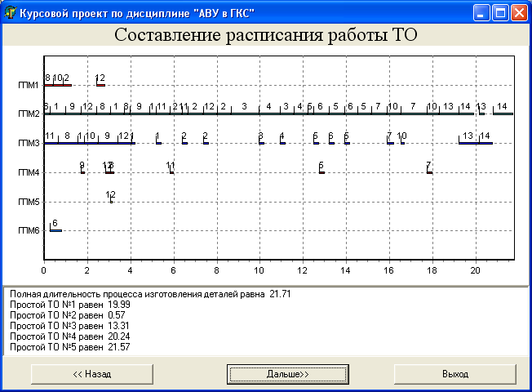
Task: Click the application icon in the title bar
Action: (x=11, y=12)
